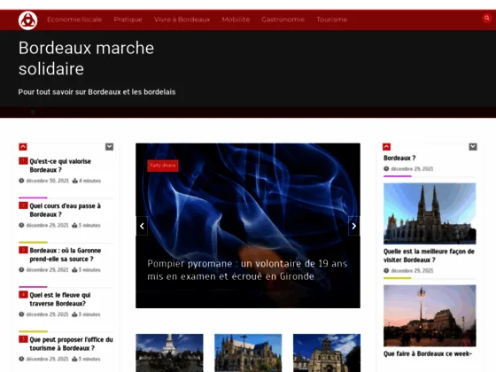Click the 4 minutes reading time

[89, 181]
